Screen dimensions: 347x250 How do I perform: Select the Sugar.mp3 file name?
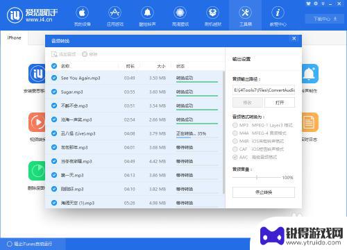click(x=71, y=92)
